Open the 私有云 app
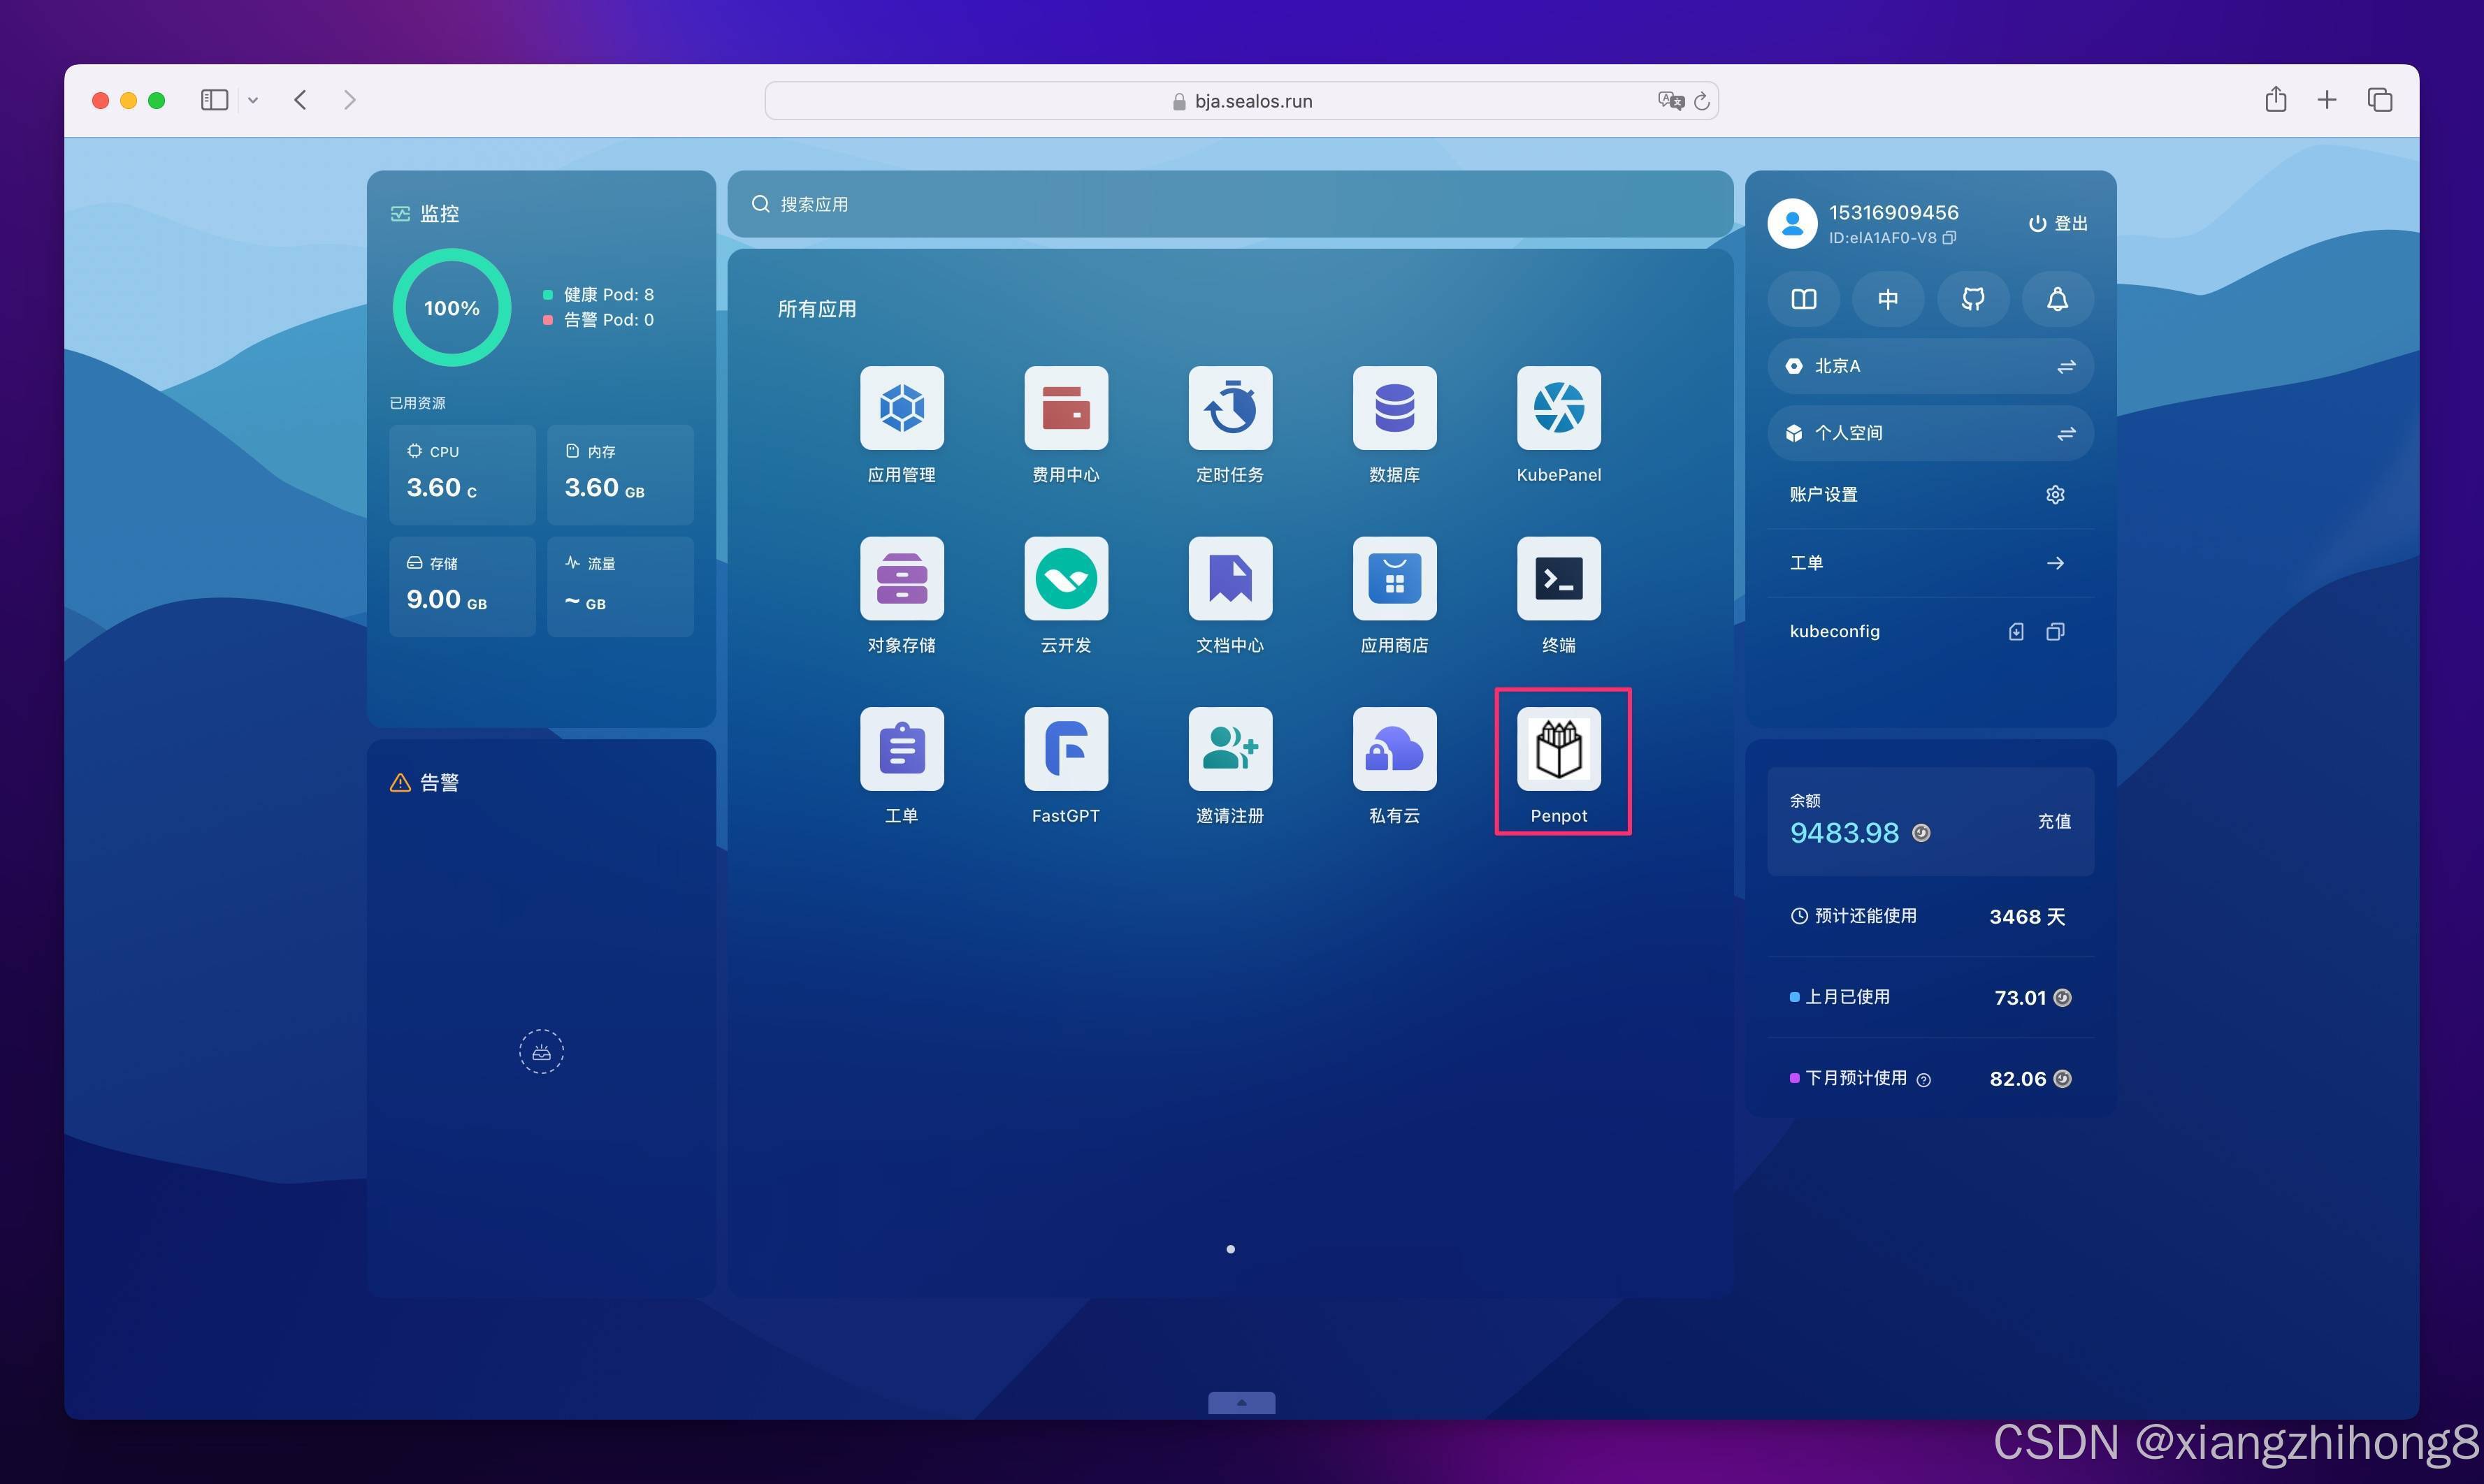The width and height of the screenshot is (2484, 1484). tap(1394, 749)
